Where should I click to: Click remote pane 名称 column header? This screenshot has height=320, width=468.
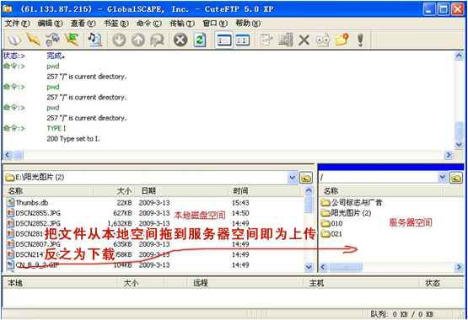click(381, 191)
